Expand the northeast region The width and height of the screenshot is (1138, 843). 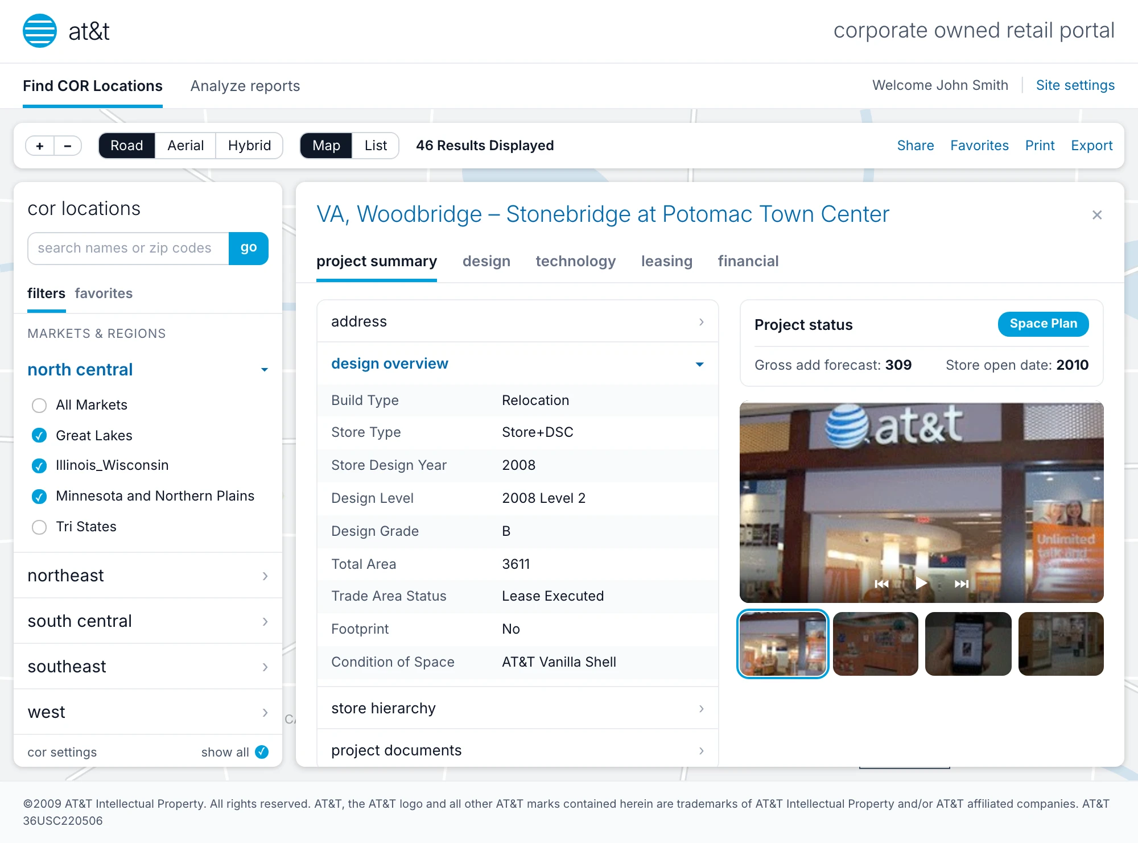coord(148,576)
